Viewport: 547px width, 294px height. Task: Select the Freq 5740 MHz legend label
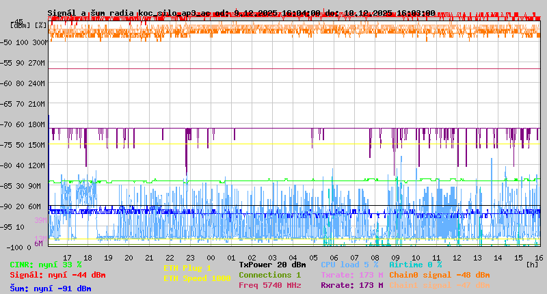click(269, 285)
